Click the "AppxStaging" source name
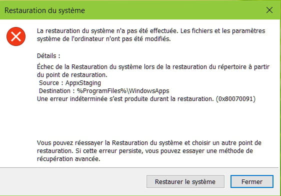This screenshot has height=196, width=281. click(83, 83)
